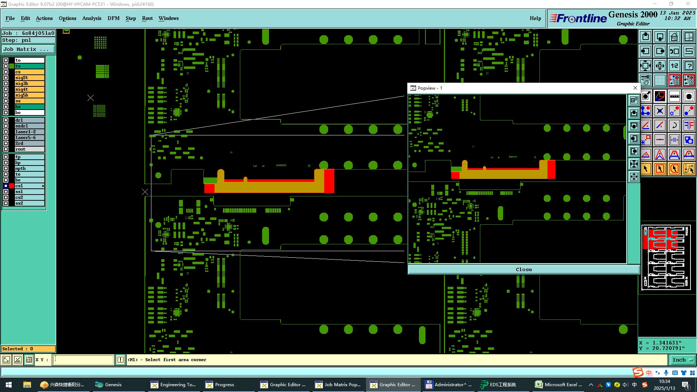Toggle checkbox for ss1 layer
Image resolution: width=697 pixels, height=392 pixels.
pyautogui.click(x=6, y=192)
